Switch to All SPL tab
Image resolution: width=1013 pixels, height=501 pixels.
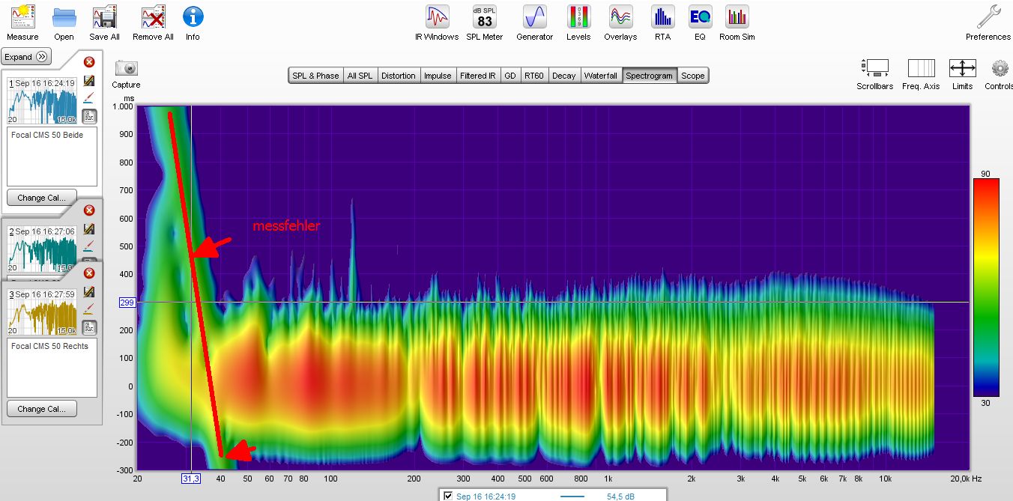pos(360,76)
